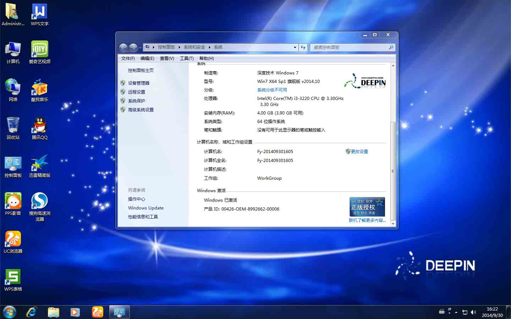The height and width of the screenshot is (319, 511).
Task: Click the forward navigation arrow button
Action: tap(133, 47)
